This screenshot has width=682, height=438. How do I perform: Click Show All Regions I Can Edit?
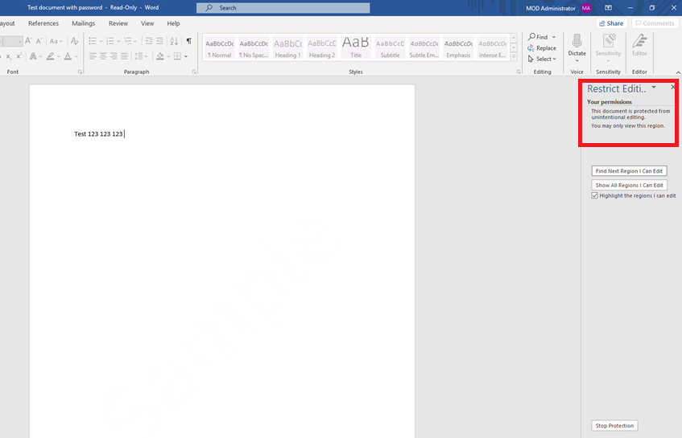pyautogui.click(x=629, y=185)
